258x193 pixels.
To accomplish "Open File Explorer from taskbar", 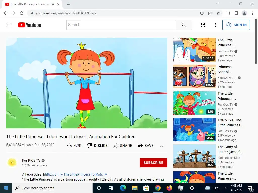I will click(135, 188).
